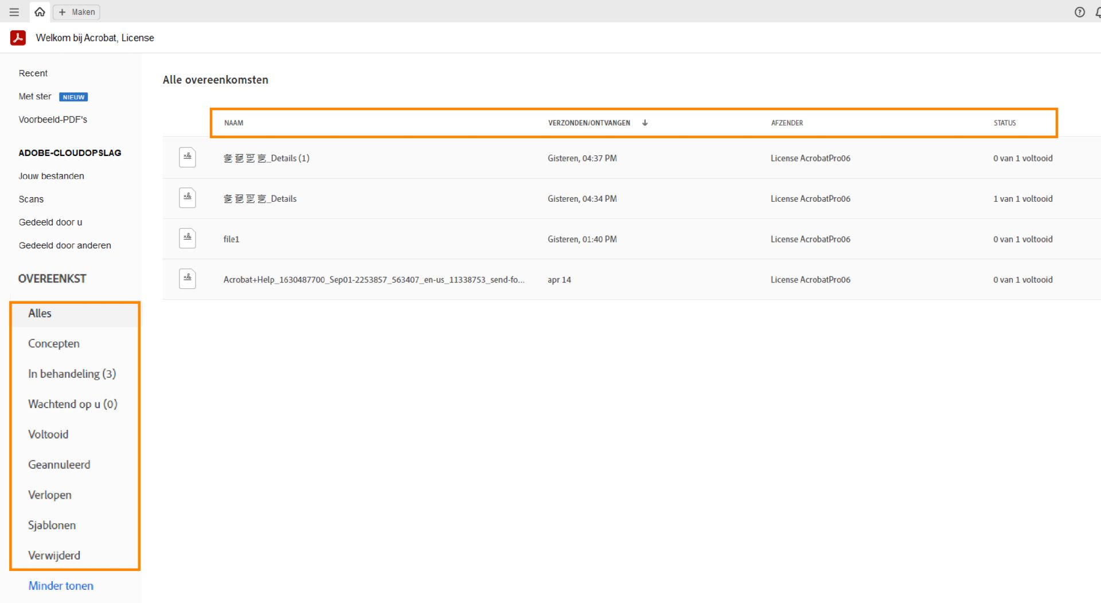The width and height of the screenshot is (1101, 603).
Task: Go to the Home icon tab
Action: pyautogui.click(x=40, y=12)
